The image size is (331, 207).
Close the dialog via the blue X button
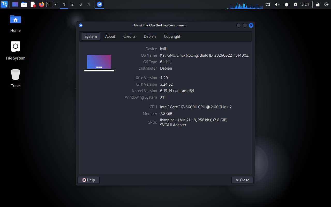coord(251,25)
